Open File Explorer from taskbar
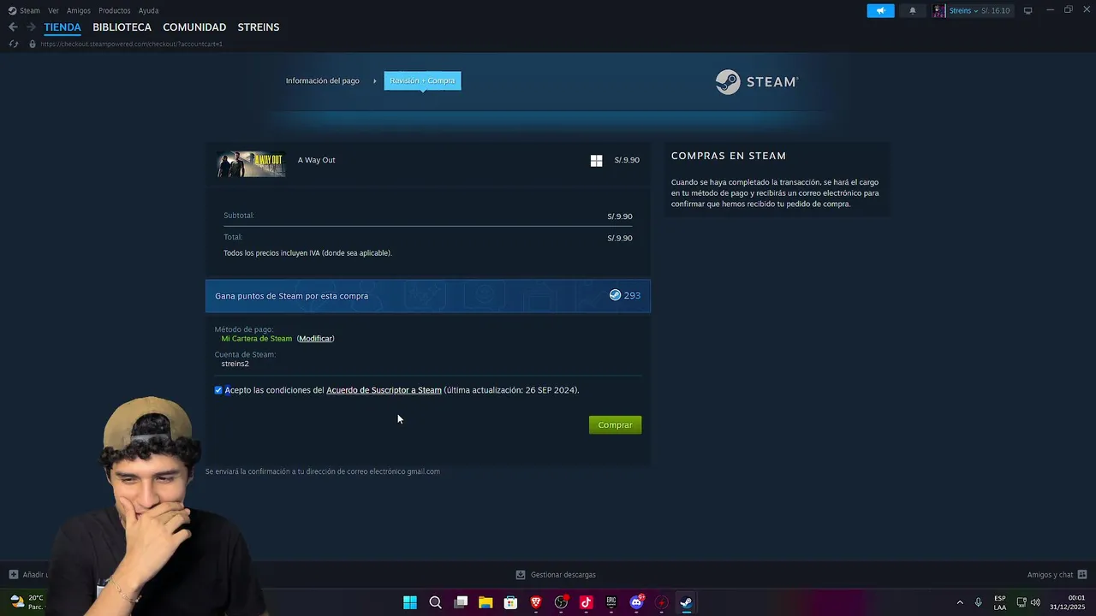 click(485, 602)
